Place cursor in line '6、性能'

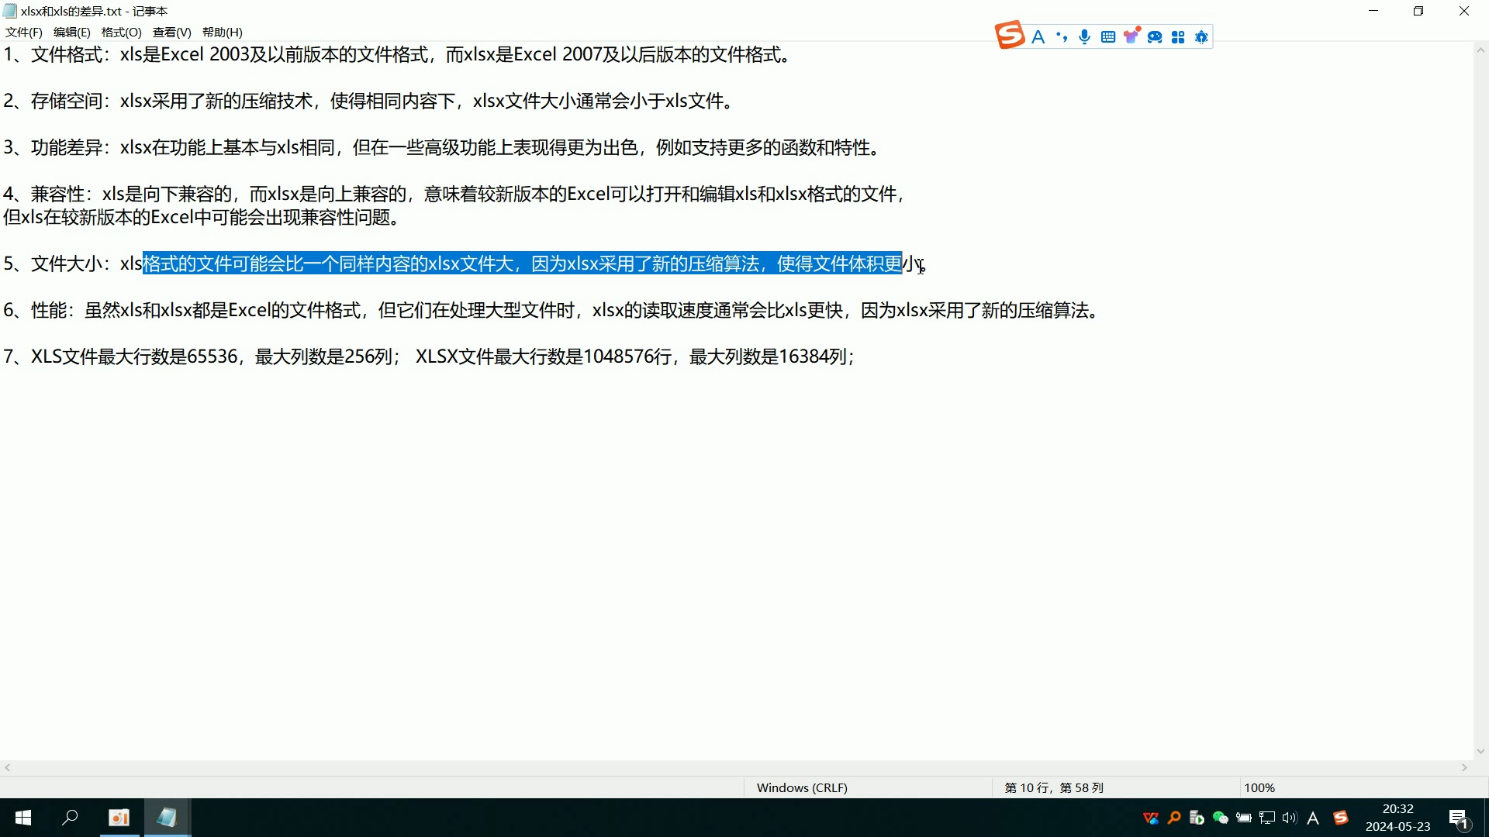pos(553,311)
